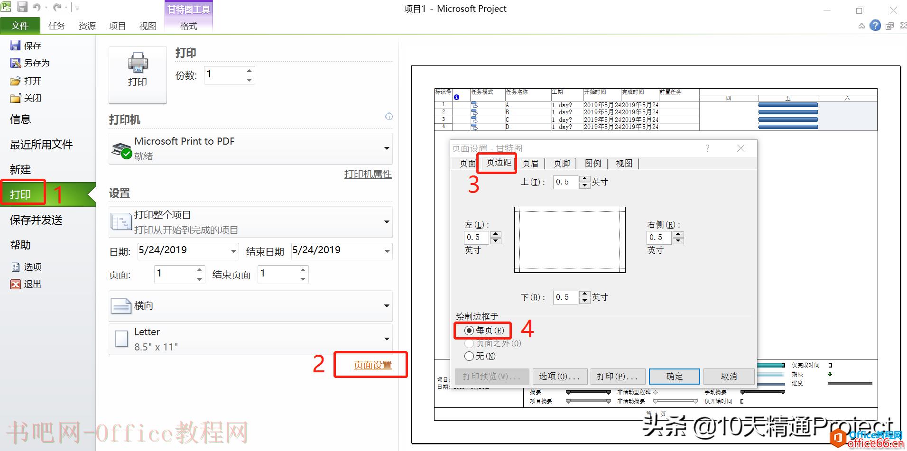Click the bottom margin (下) value field

565,297
